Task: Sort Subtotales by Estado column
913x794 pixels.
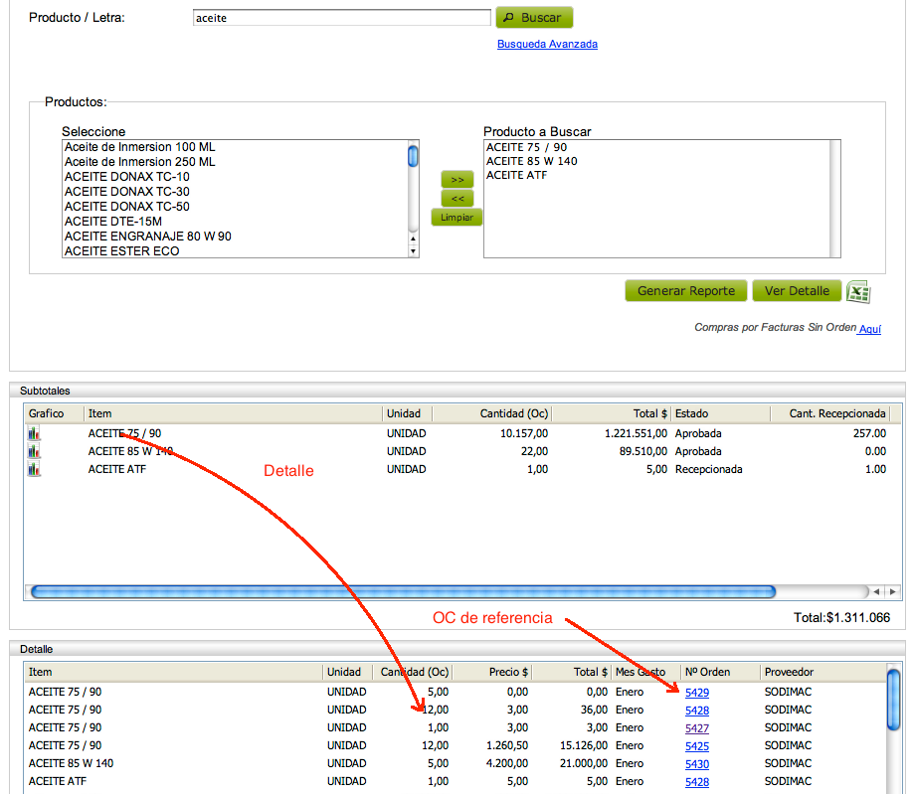Action: (x=721, y=413)
